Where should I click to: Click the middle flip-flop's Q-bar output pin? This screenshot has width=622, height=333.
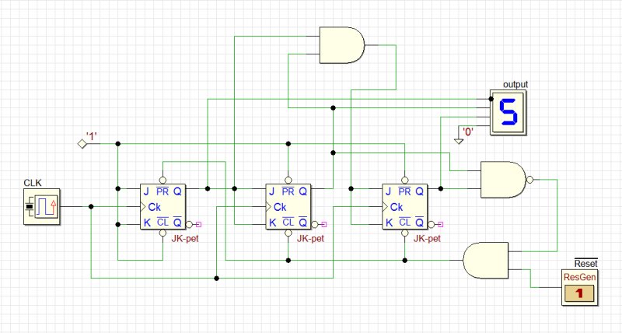[x=315, y=225]
